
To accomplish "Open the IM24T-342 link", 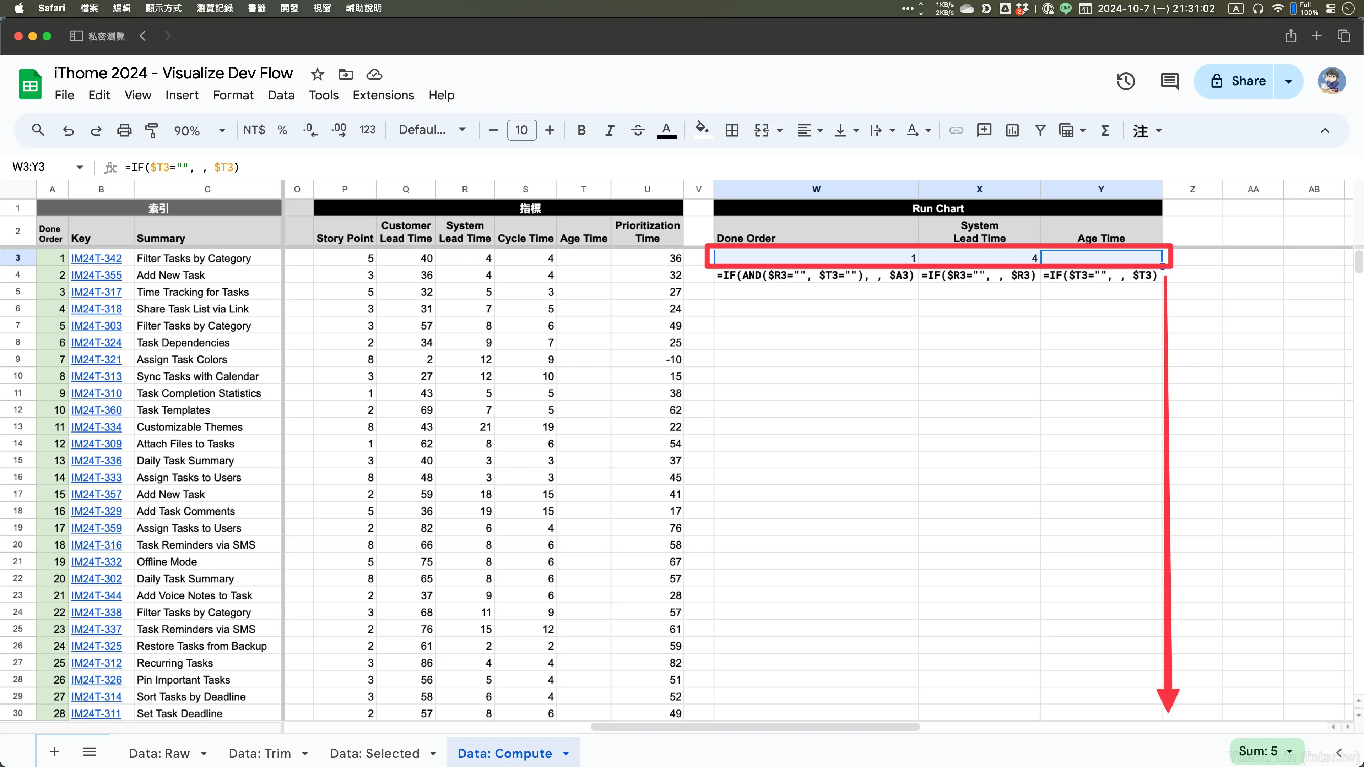I will (x=96, y=258).
